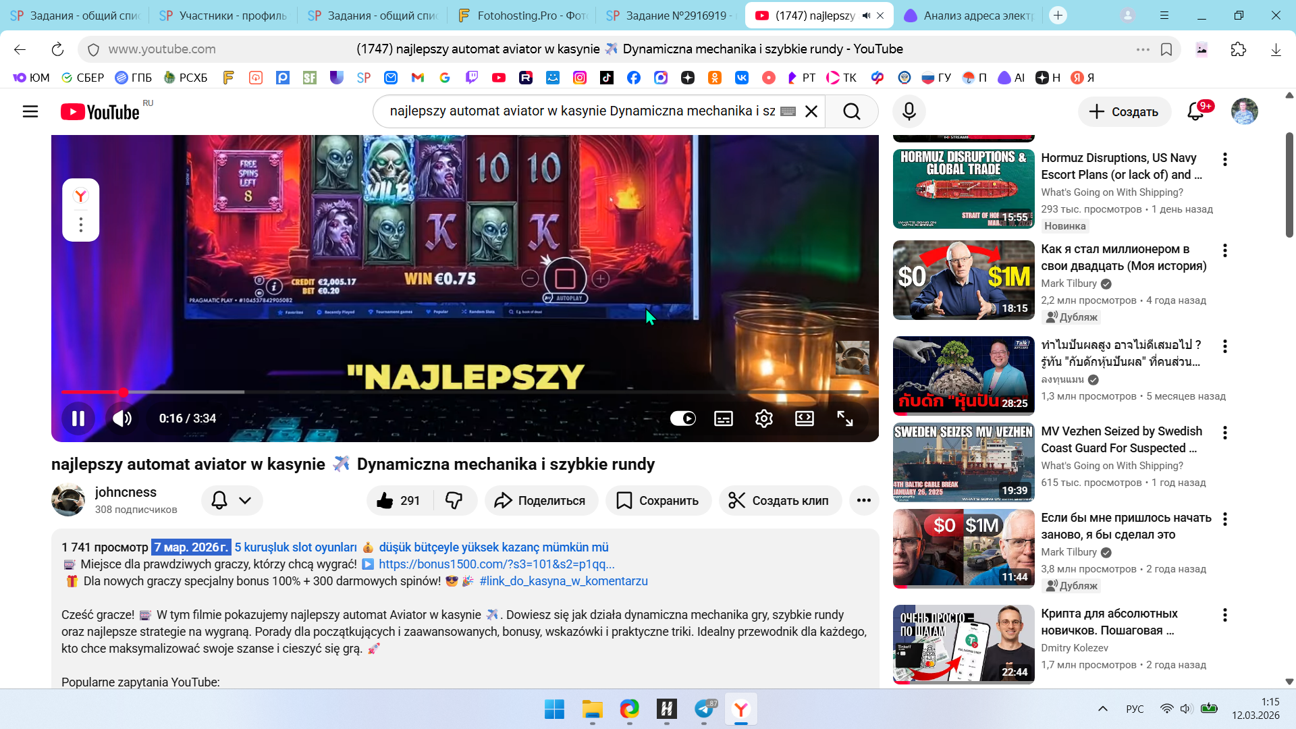This screenshot has width=1296, height=729.
Task: Open the hamburger guide menu
Action: tap(30, 111)
